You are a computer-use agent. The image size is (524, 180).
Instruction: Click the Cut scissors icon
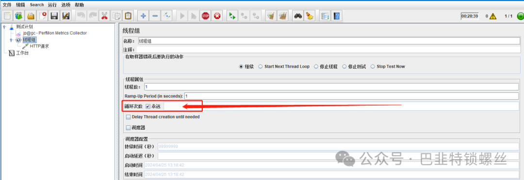[x=105, y=15]
